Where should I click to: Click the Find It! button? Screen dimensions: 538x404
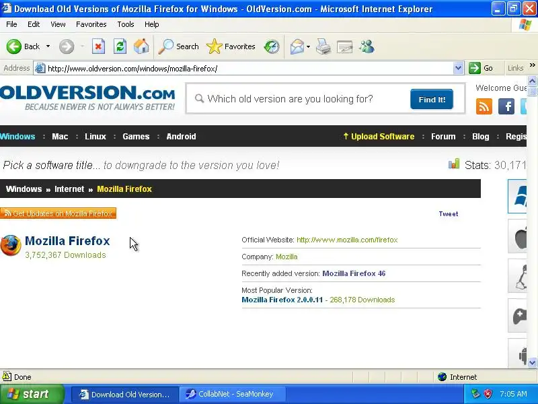tap(432, 99)
